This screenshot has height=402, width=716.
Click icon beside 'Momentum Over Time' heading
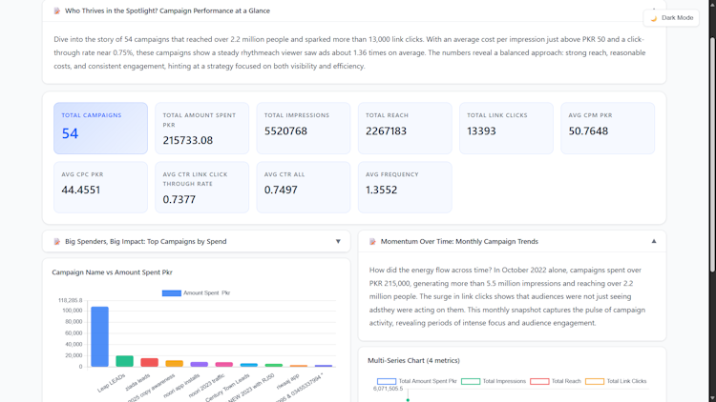[373, 242]
